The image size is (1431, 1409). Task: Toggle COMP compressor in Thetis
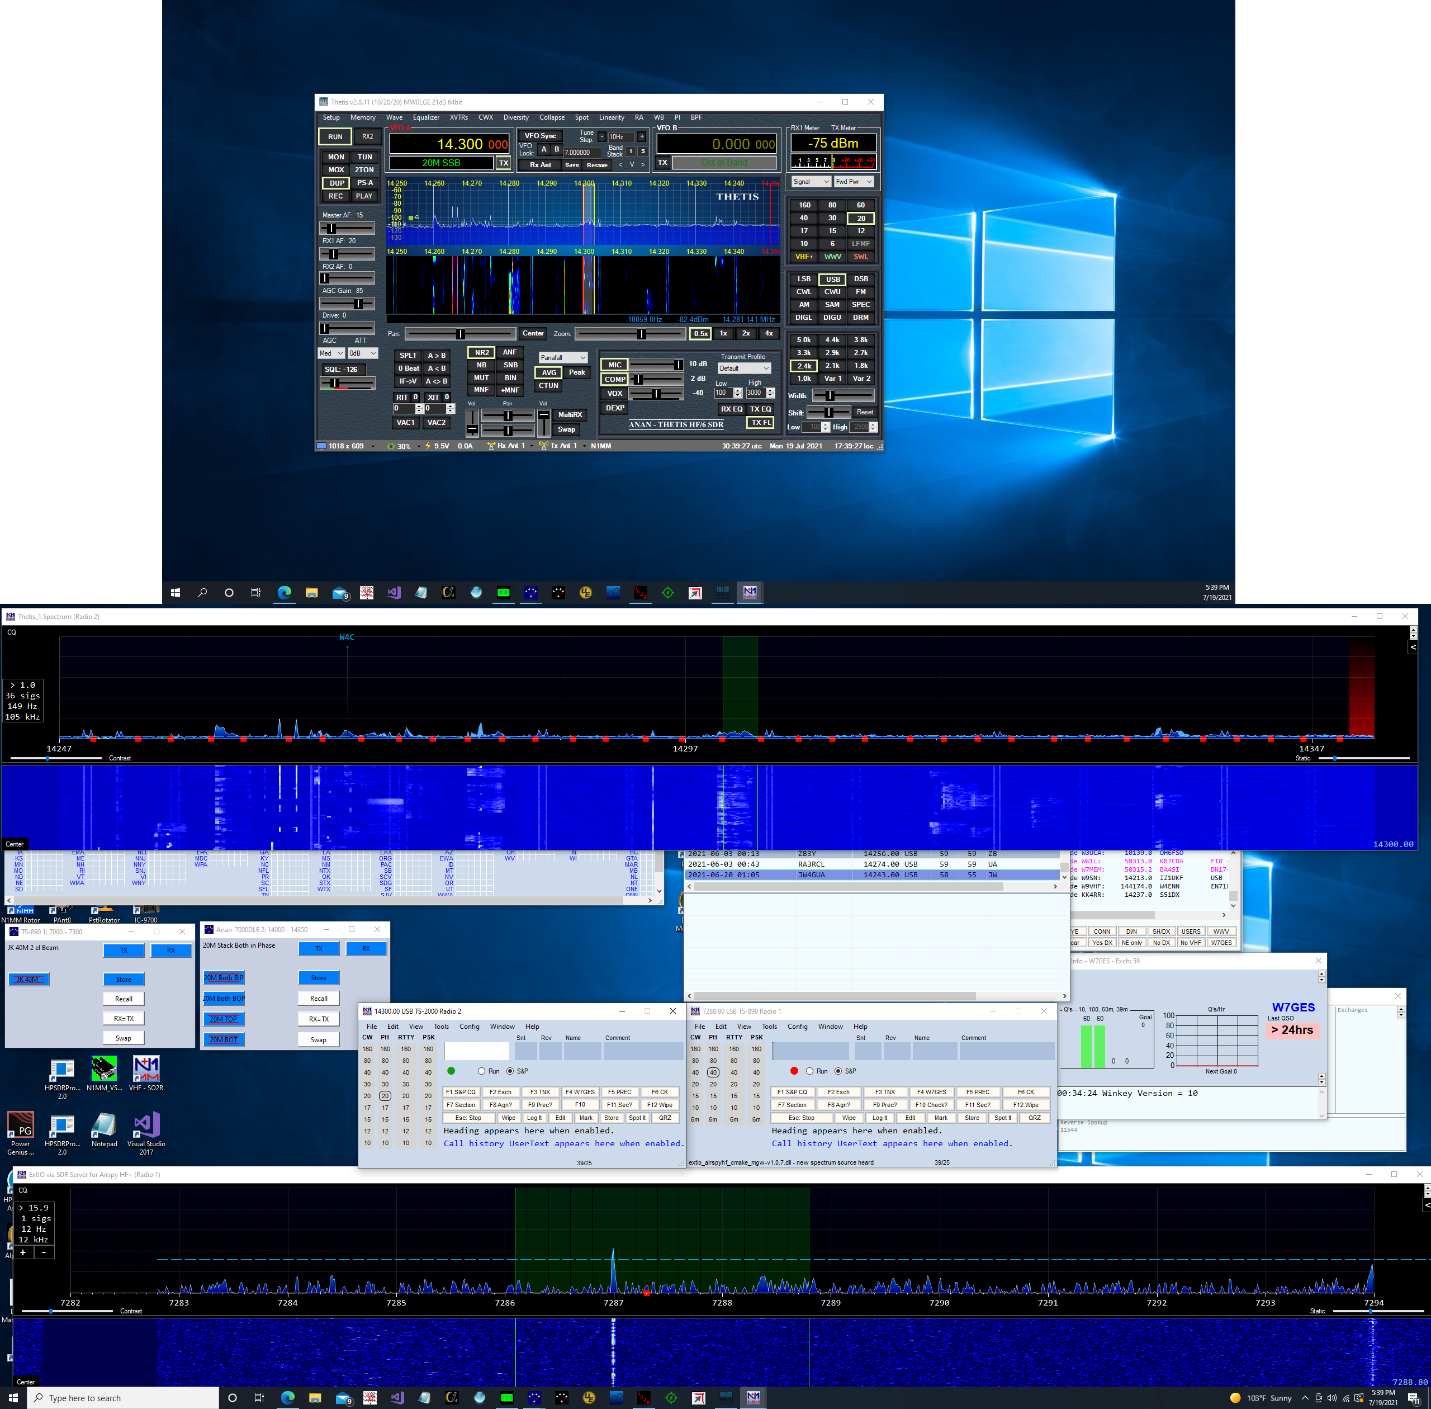tap(615, 380)
